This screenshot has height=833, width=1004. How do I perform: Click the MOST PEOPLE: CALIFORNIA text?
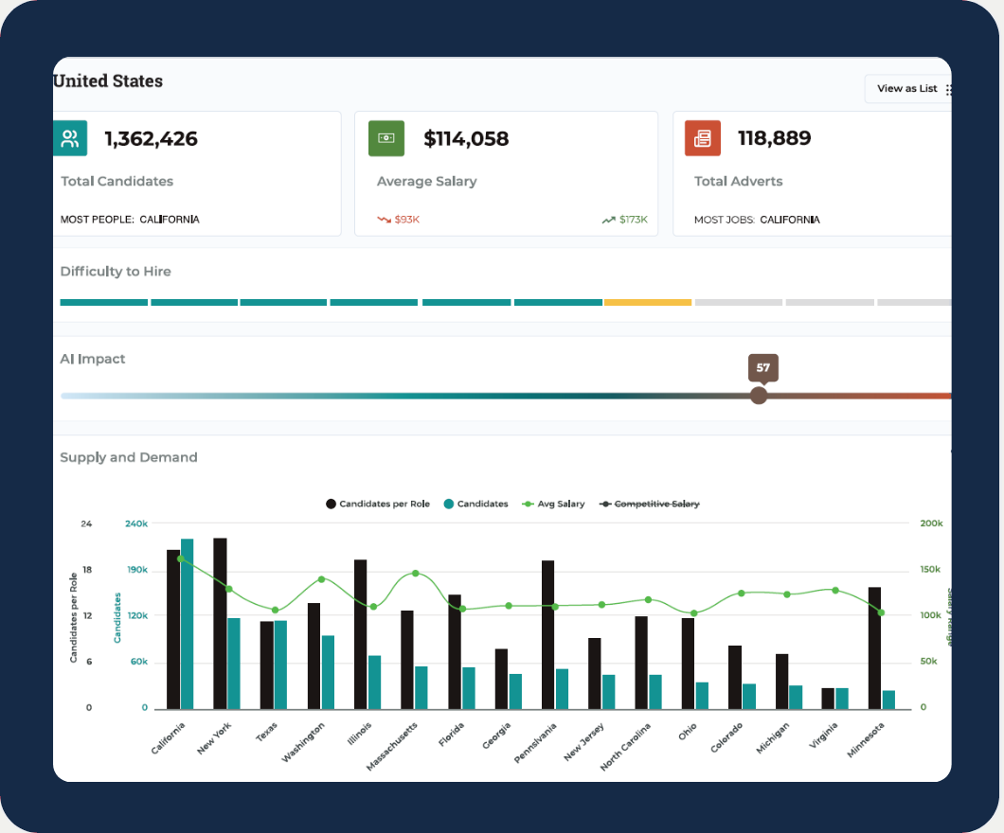tap(130, 220)
